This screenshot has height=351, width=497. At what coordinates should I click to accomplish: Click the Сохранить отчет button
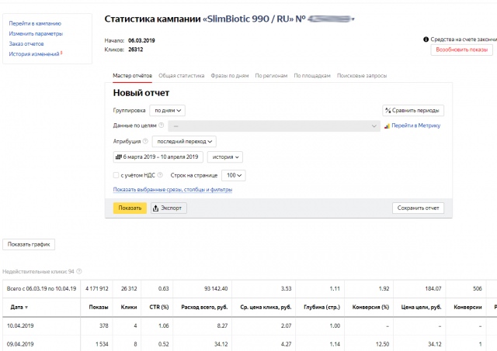pos(418,208)
